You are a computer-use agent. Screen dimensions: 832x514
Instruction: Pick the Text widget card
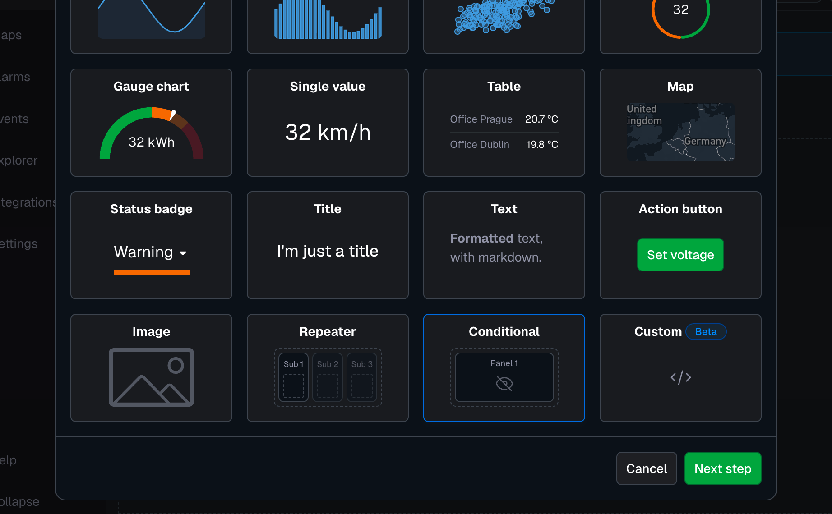click(504, 245)
